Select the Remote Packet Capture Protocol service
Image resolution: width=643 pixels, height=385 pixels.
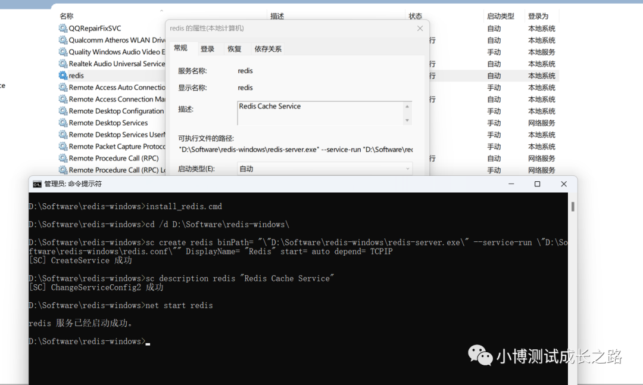coord(117,146)
